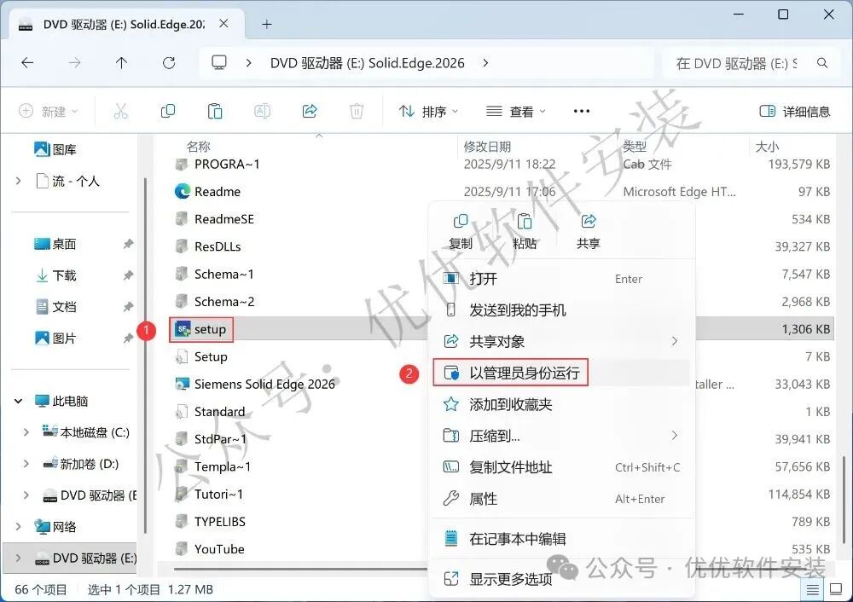This screenshot has width=853, height=602.
Task: Open the more options ellipsis in toolbar
Action: (582, 112)
